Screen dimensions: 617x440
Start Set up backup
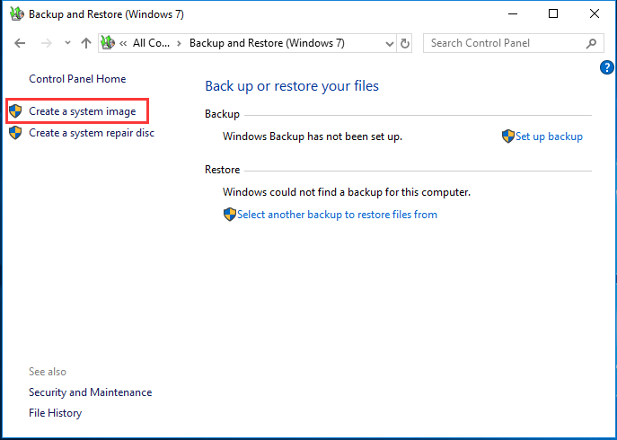click(x=548, y=136)
